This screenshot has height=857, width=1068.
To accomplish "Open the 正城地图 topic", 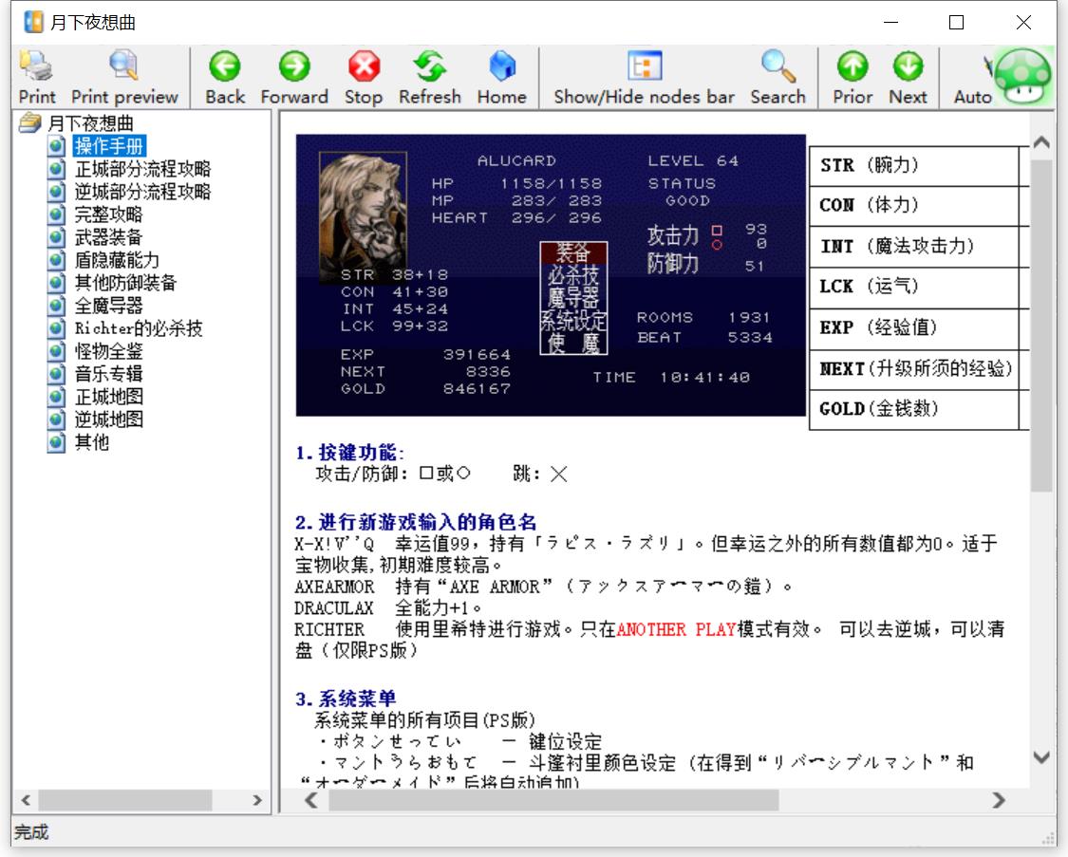I will [108, 397].
